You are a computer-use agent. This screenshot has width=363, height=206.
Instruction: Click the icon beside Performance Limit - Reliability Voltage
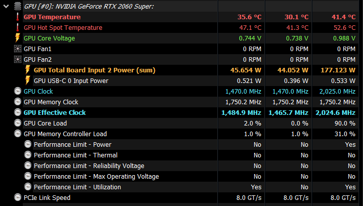28,166
